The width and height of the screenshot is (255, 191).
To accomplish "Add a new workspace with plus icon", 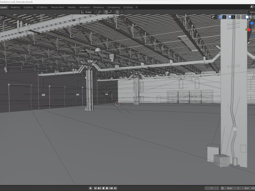I will point(137,7).
